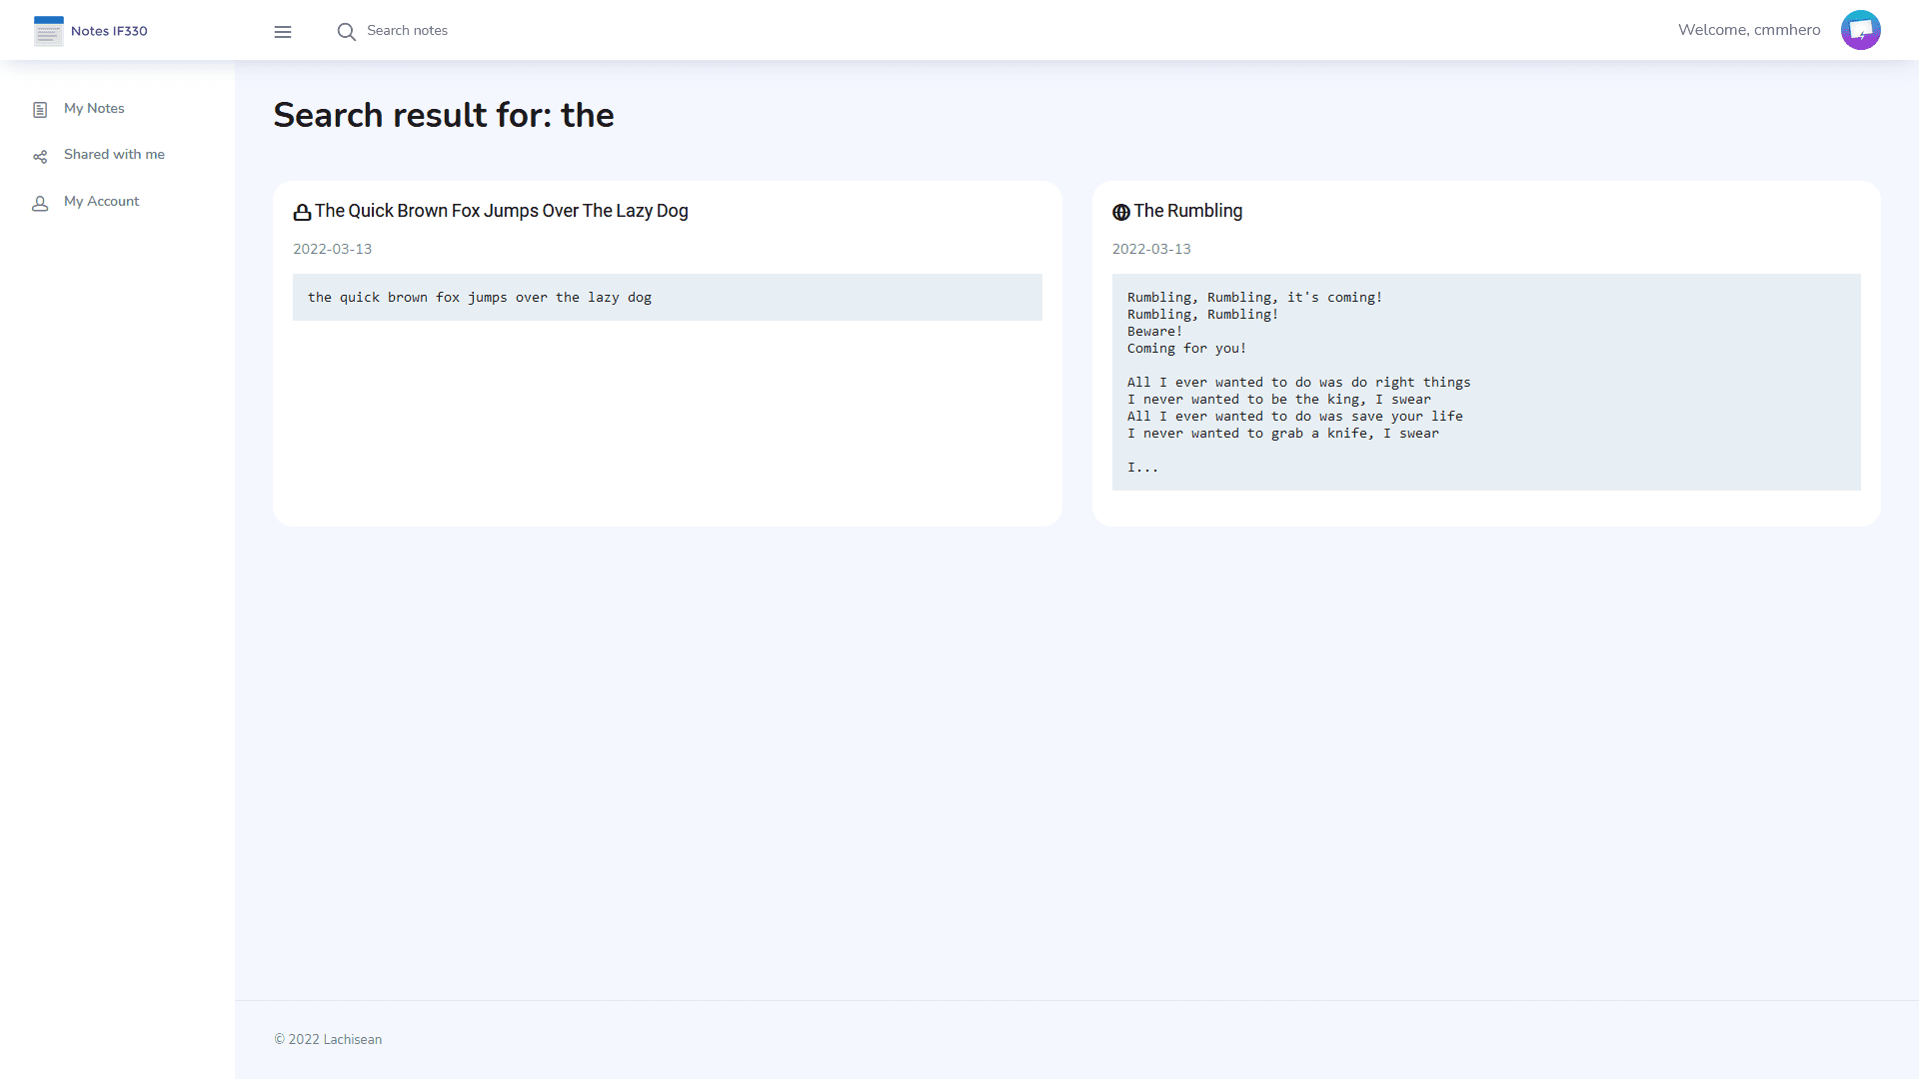Select the My Notes document icon

39,108
